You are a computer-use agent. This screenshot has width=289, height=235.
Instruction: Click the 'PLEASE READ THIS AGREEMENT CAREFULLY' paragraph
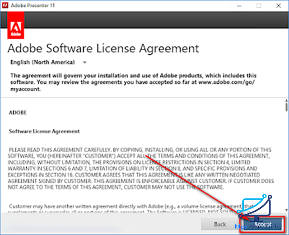click(x=141, y=169)
